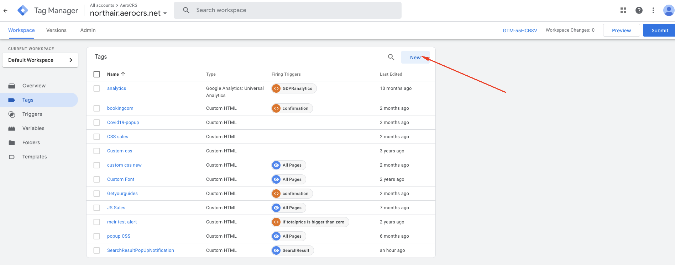
Task: Open the JS Sales tag
Action: [x=116, y=208]
